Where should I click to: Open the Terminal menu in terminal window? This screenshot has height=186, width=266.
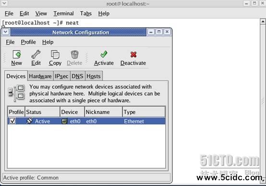63,13
